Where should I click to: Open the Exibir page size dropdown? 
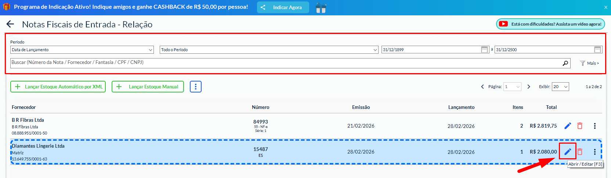point(560,87)
